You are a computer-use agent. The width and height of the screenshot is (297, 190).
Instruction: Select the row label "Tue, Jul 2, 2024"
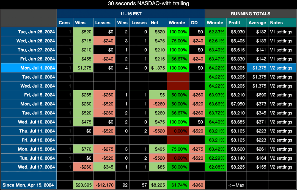29,77
